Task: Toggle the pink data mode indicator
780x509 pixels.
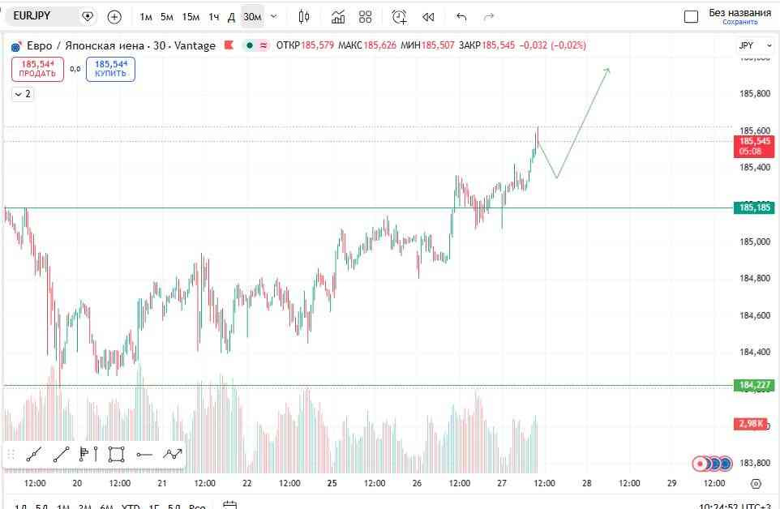Action: point(264,45)
